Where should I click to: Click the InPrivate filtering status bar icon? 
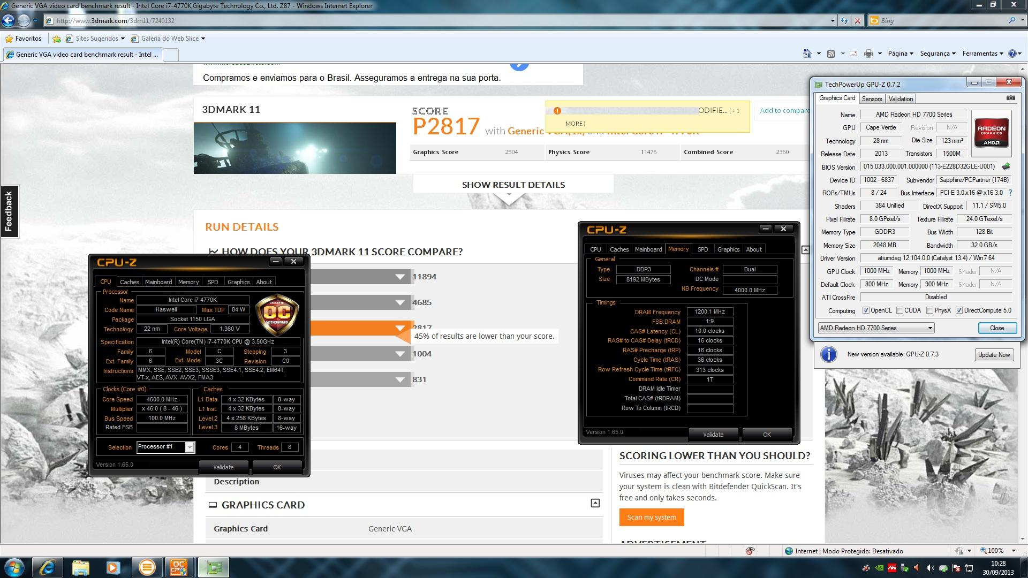[x=750, y=551]
